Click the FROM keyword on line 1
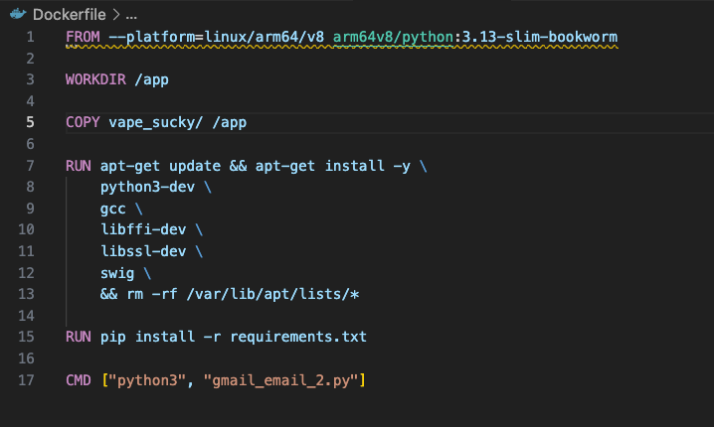Image resolution: width=714 pixels, height=427 pixels. (x=83, y=37)
